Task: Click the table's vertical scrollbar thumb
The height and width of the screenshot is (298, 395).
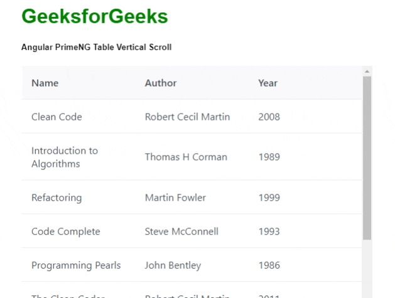Action: (367, 157)
